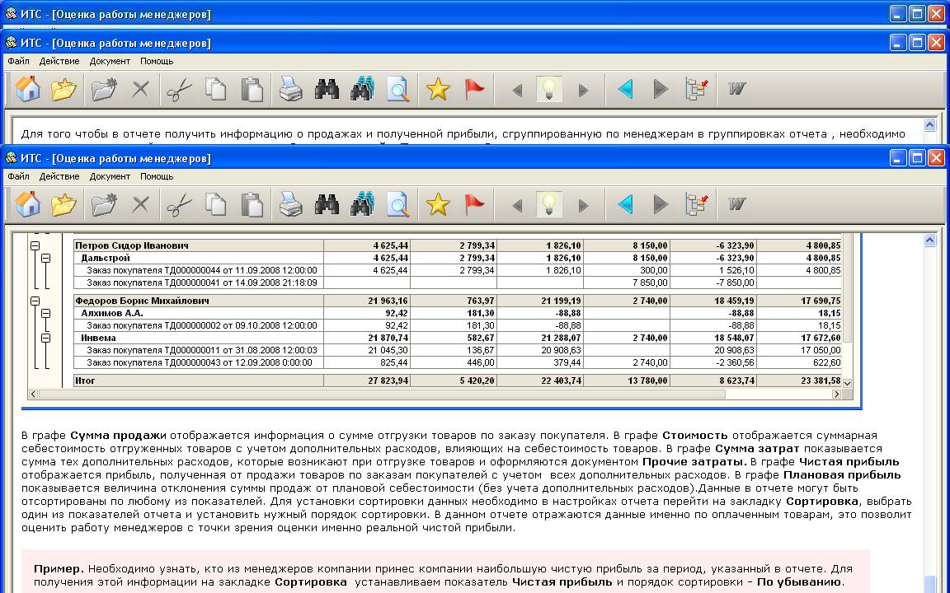Viewport: 950px width, 593px height.
Task: Click the tree structure icon in the front window toolbar
Action: [x=697, y=204]
